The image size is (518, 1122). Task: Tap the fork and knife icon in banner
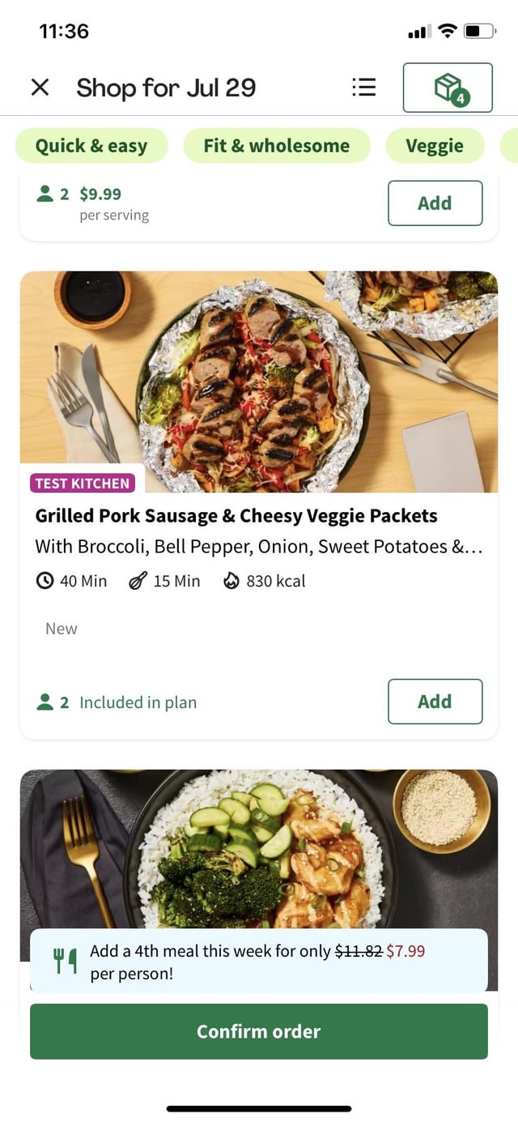(x=65, y=961)
